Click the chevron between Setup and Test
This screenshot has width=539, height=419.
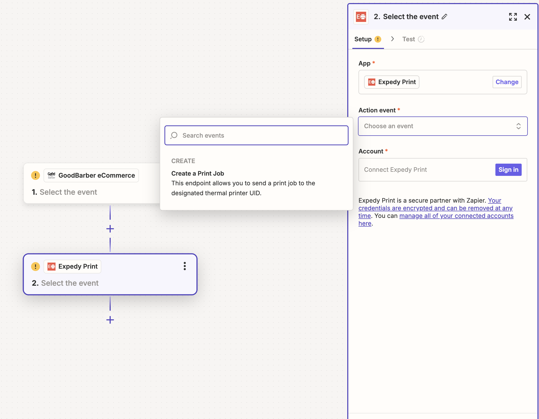coord(392,39)
